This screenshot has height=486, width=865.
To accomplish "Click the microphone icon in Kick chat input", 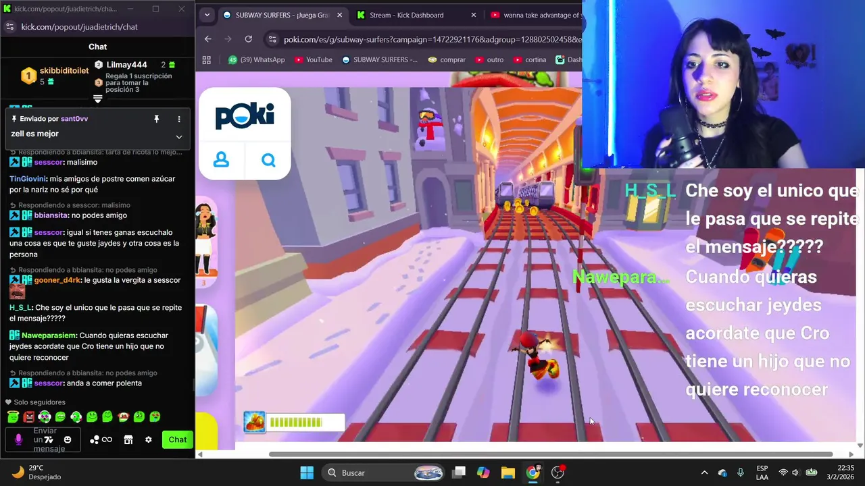I will 19,439.
